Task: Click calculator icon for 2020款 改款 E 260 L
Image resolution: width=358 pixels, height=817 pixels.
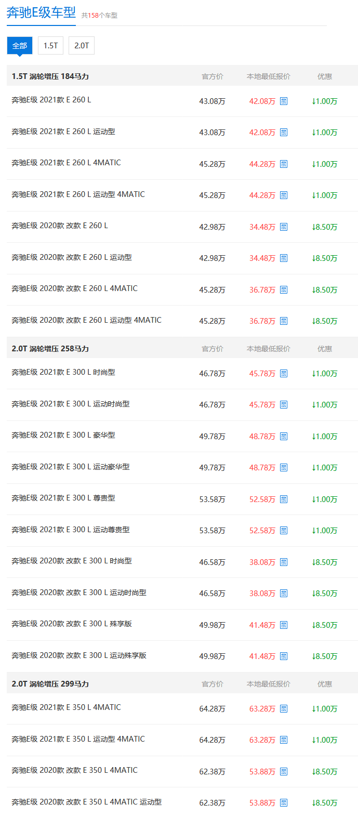Action: (x=284, y=227)
